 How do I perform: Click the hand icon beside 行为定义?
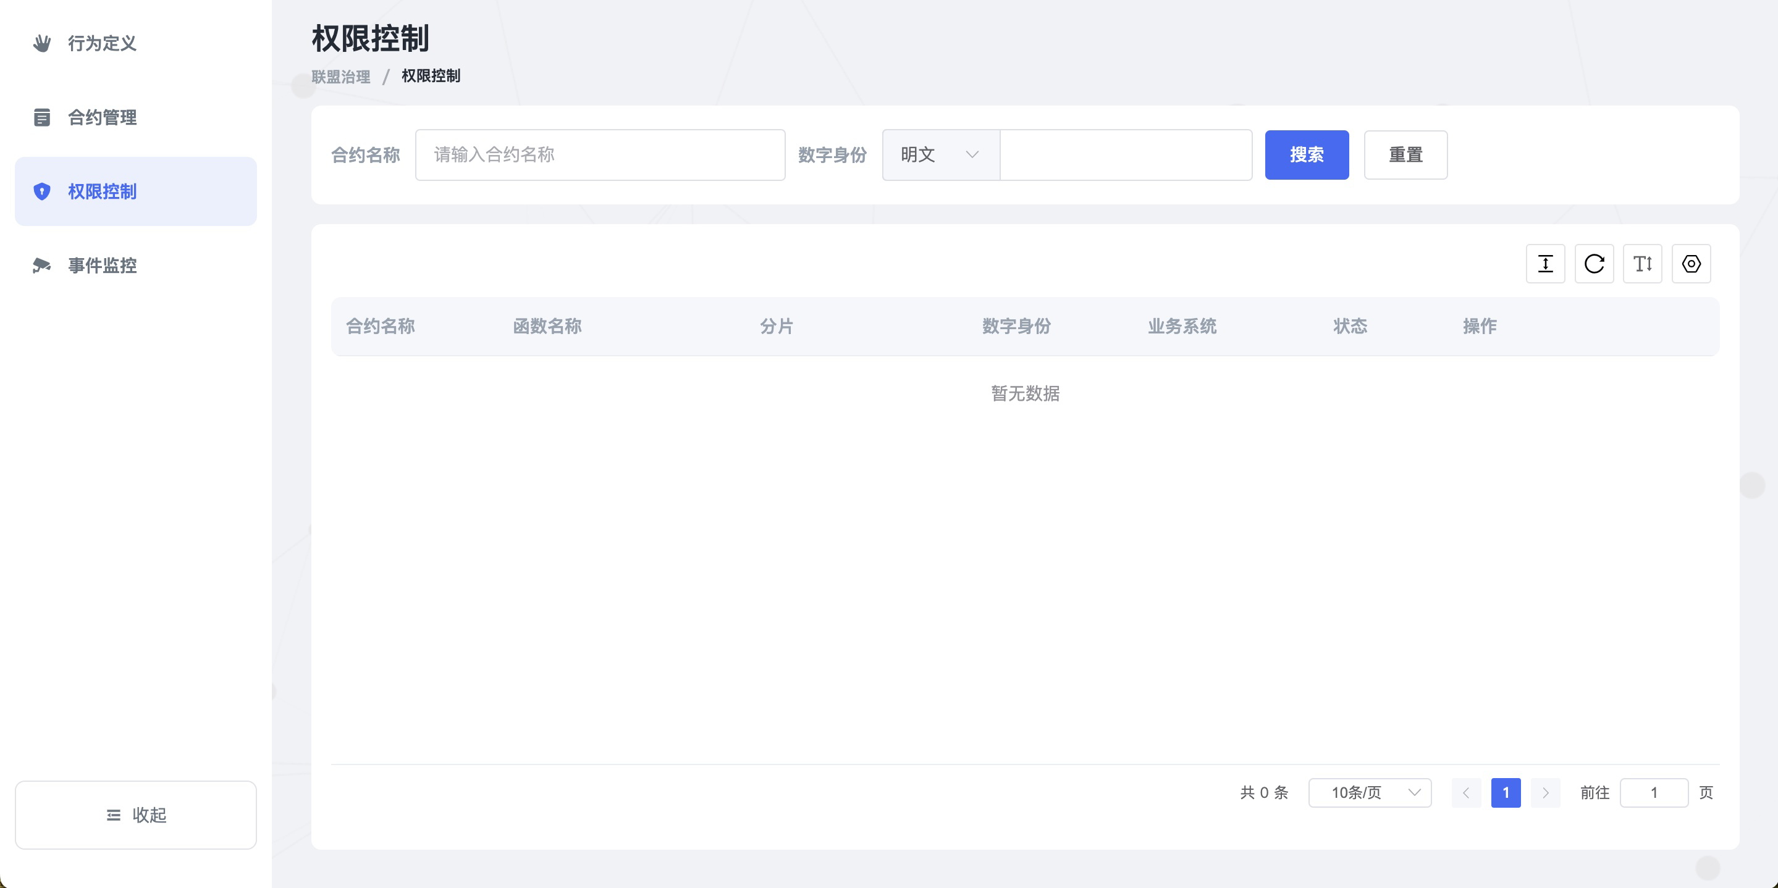point(42,43)
